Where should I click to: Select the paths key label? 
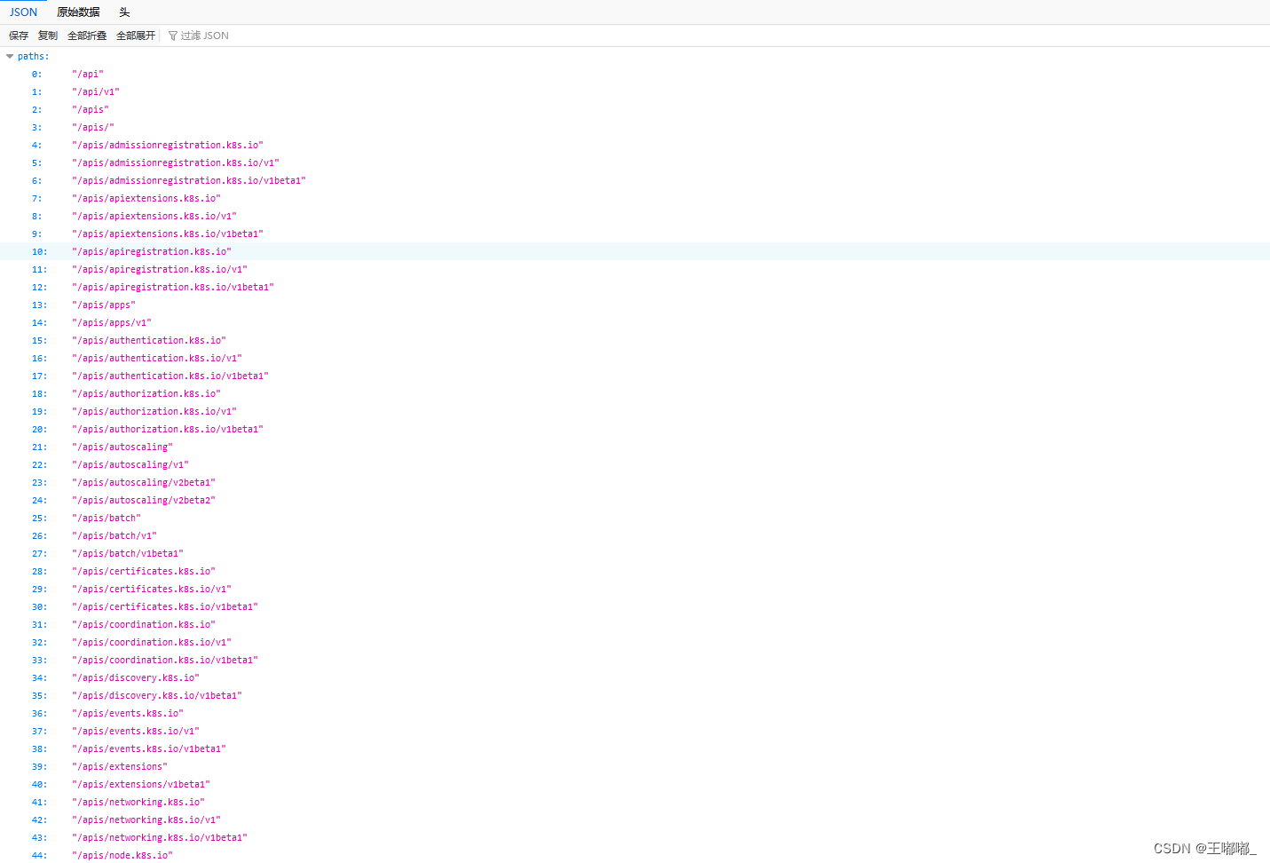(x=33, y=56)
